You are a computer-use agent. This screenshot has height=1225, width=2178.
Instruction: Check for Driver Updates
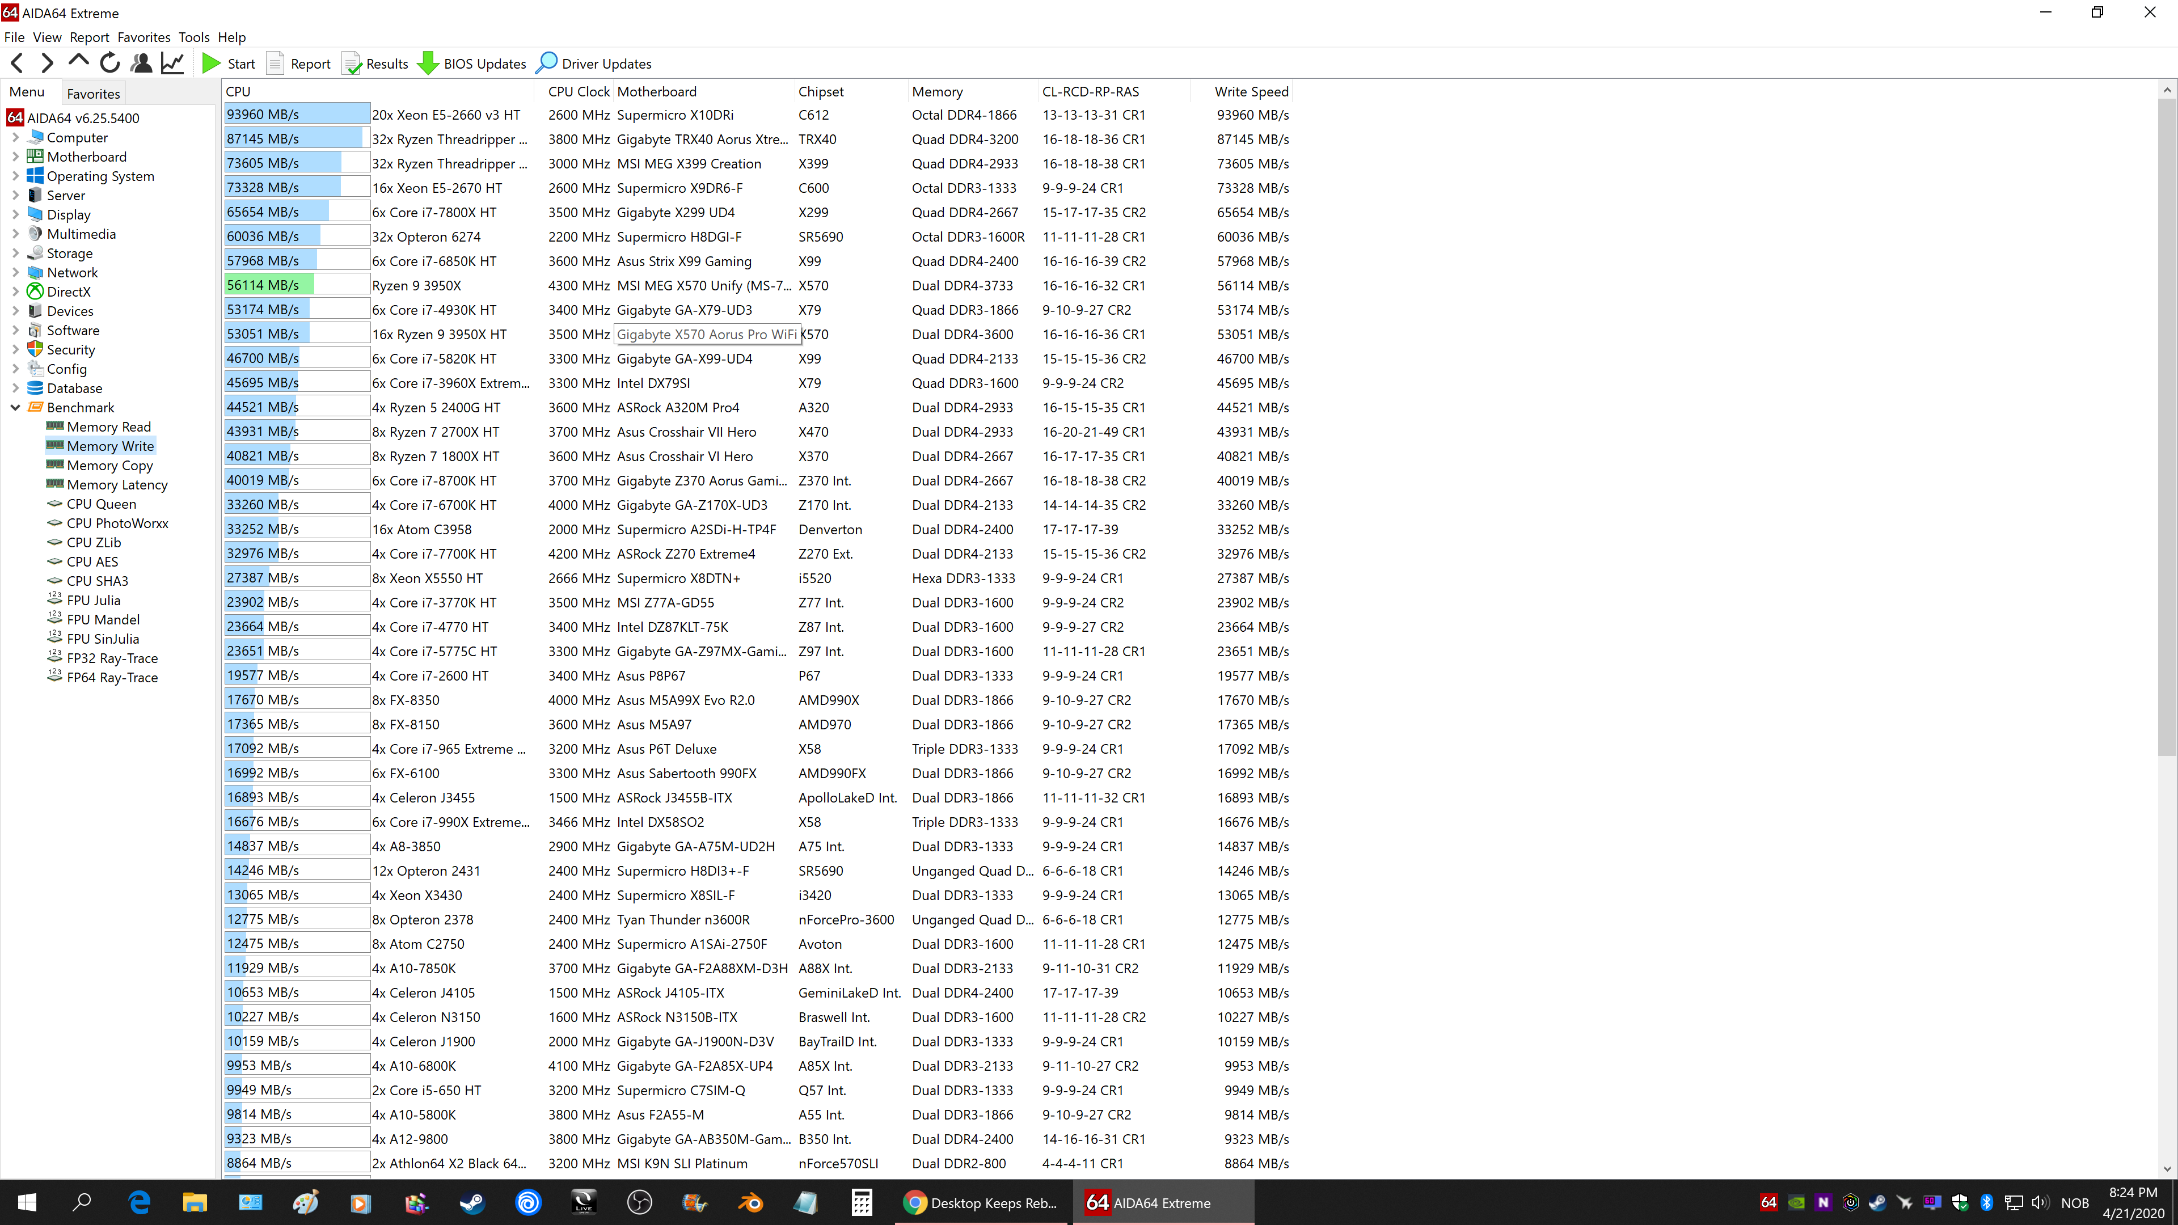(x=594, y=64)
